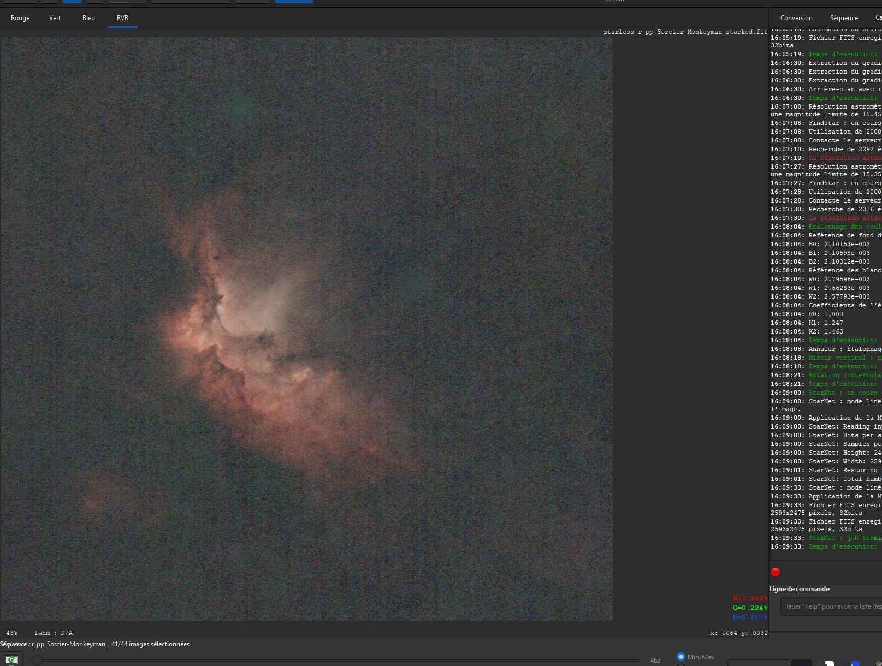Click the 'Recherche de 2292' log line
This screenshot has width=882, height=666.
tap(826, 149)
